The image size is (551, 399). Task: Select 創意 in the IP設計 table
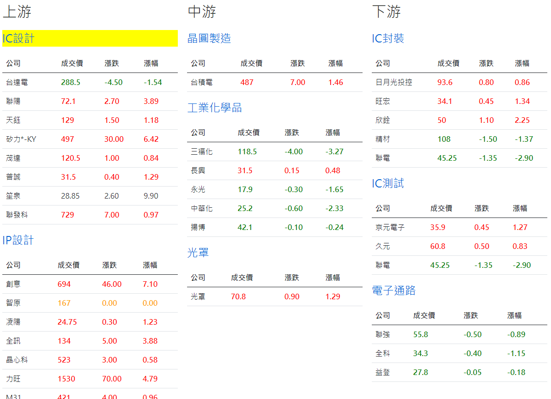tap(13, 284)
